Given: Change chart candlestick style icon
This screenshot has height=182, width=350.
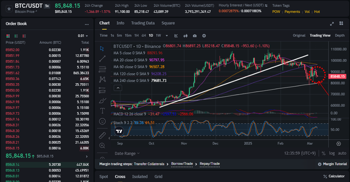Looking at the screenshot, I should click(x=185, y=36).
